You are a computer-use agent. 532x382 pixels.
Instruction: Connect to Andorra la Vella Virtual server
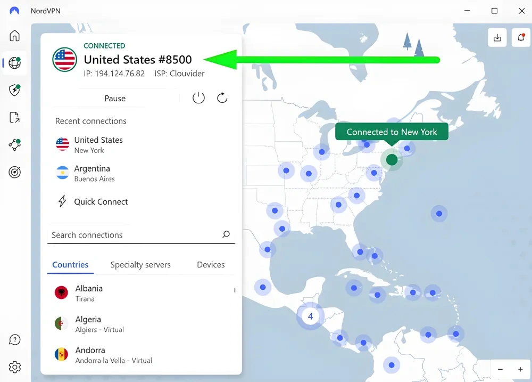click(141, 355)
